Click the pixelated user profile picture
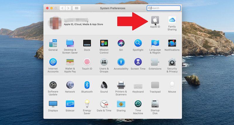Viewport: 234px width, 125px height. pos(55,23)
